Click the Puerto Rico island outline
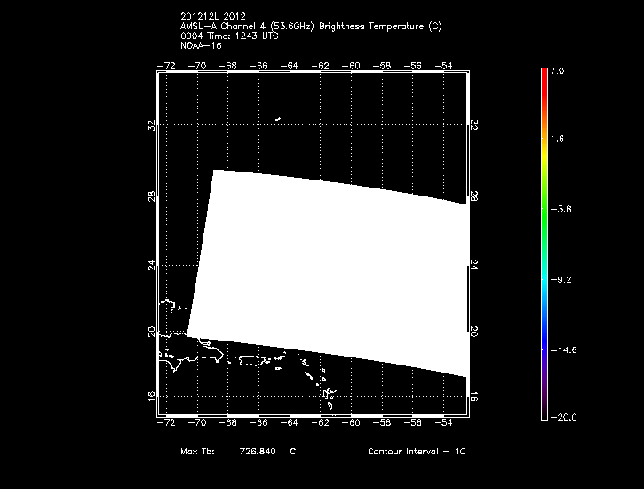 (x=255, y=361)
